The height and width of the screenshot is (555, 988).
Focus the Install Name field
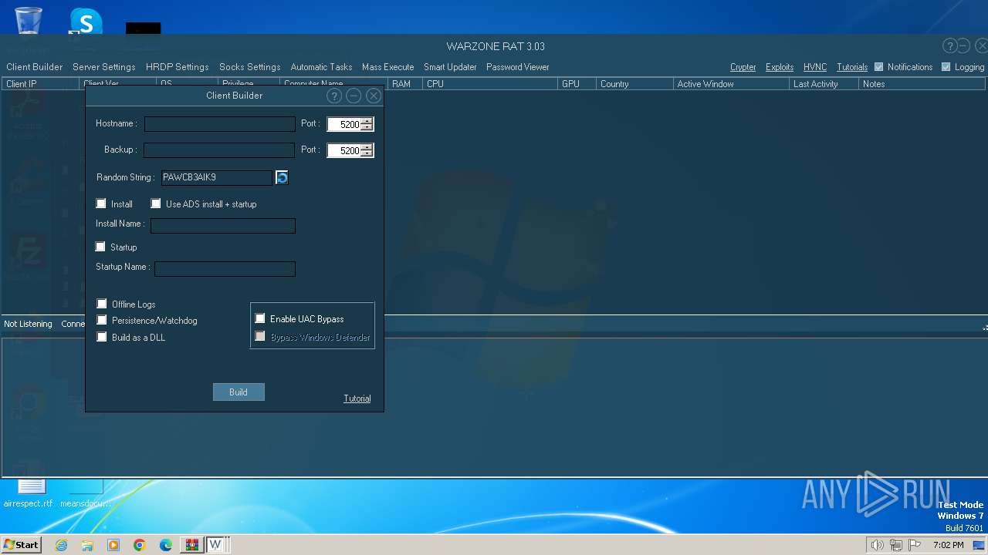(x=223, y=225)
